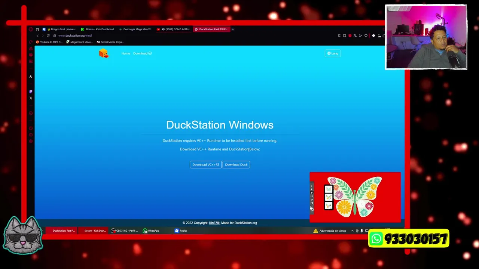Mute the YouTube tab audio icon
This screenshot has width=479, height=269.
pyautogui.click(x=163, y=29)
